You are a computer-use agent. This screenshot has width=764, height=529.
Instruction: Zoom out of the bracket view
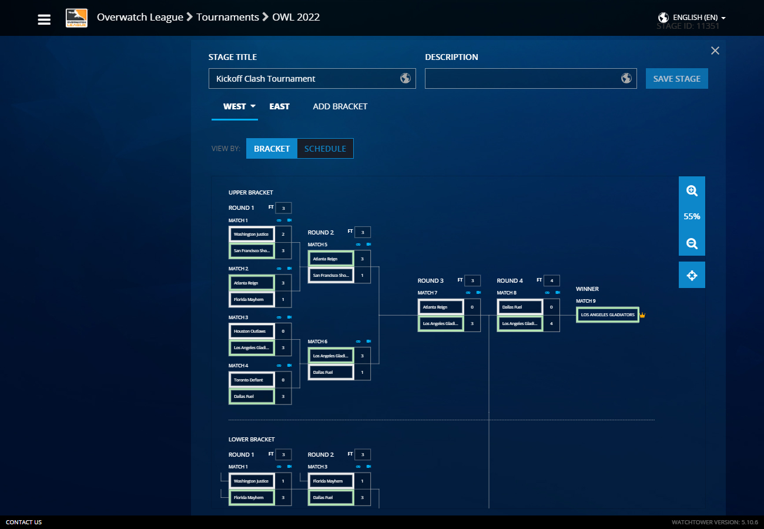click(692, 243)
